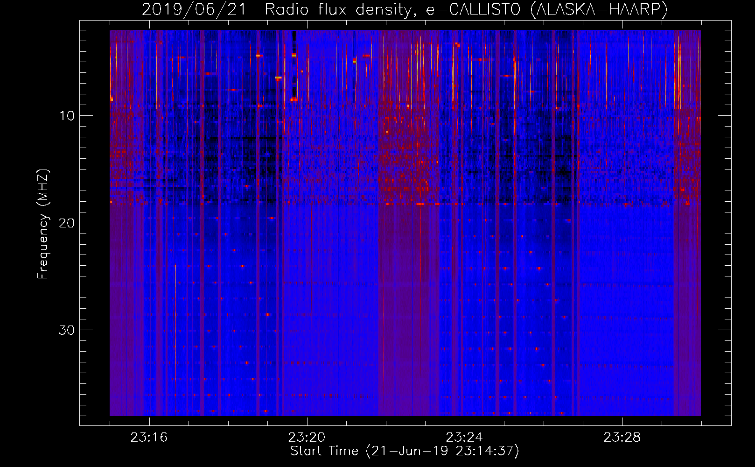Click the 23:16 time tick label
Viewport: 755px width, 467px height.
[x=149, y=438]
